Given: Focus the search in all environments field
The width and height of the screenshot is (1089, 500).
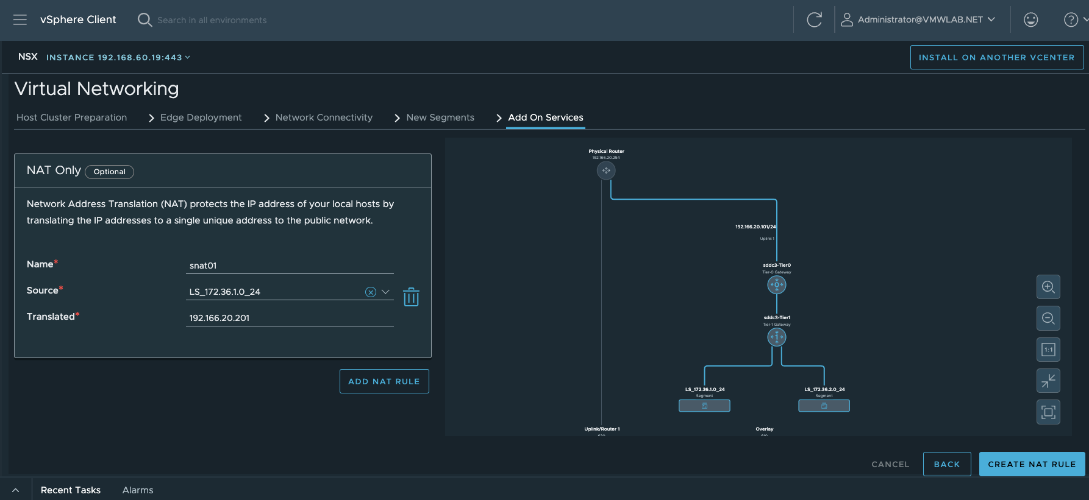Looking at the screenshot, I should click(212, 20).
